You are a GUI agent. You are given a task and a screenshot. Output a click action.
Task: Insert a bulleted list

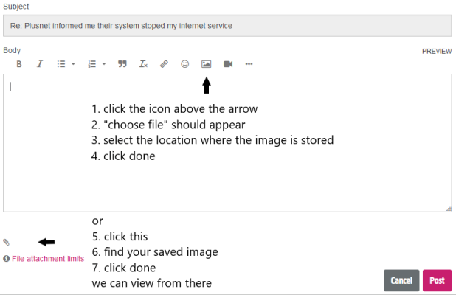(x=61, y=64)
